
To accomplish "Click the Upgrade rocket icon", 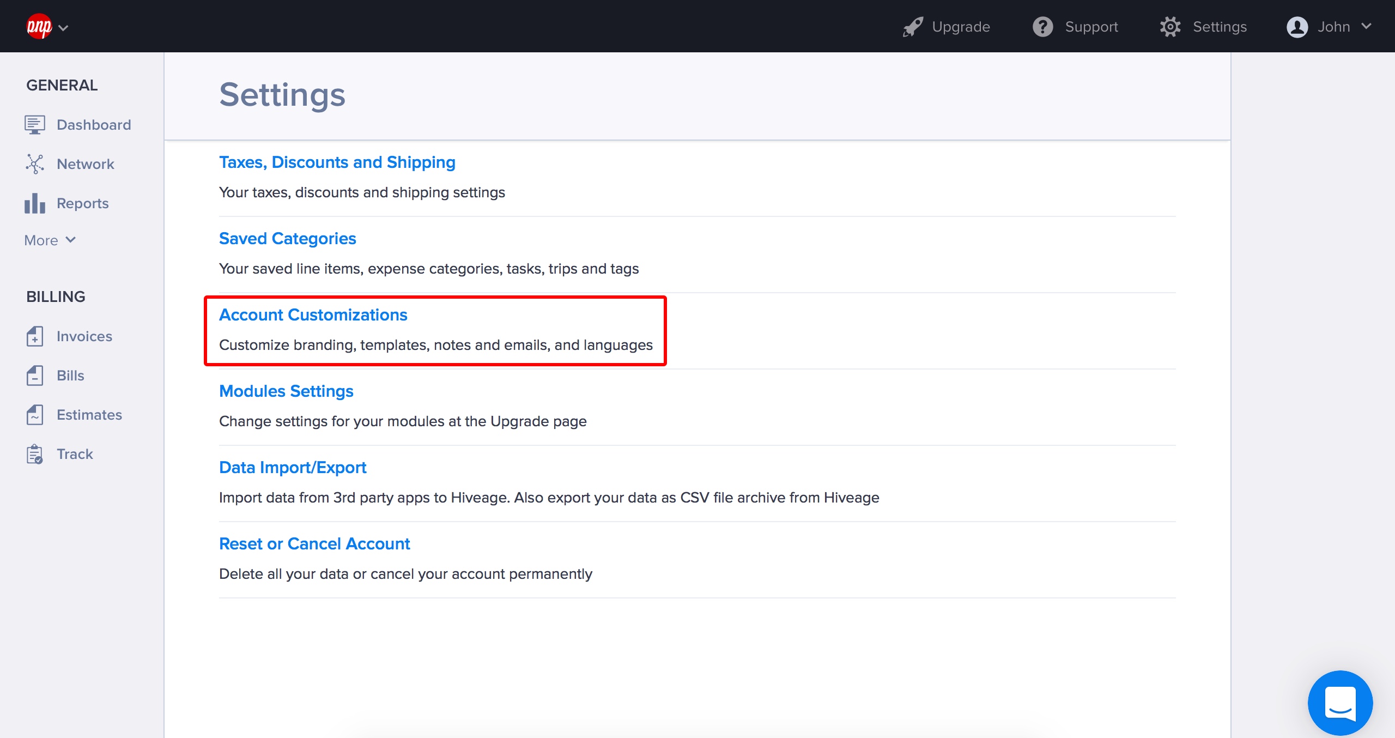I will [913, 27].
